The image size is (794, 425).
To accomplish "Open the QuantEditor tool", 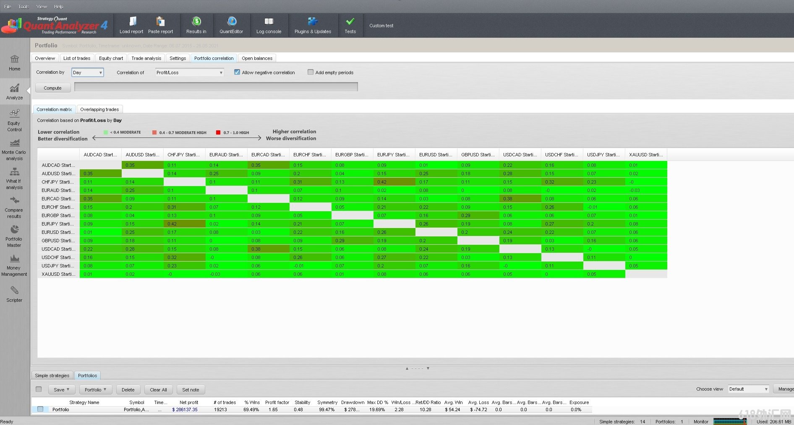I will click(x=231, y=22).
